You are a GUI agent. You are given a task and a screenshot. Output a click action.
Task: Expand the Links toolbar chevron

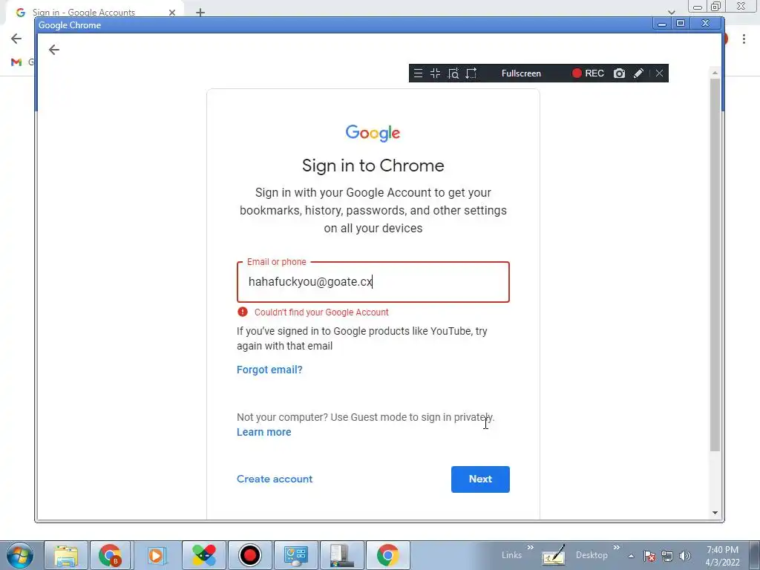click(530, 548)
